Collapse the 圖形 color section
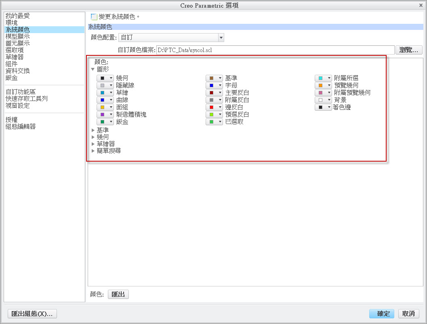Viewport: 427px width, 324px height. [93, 69]
